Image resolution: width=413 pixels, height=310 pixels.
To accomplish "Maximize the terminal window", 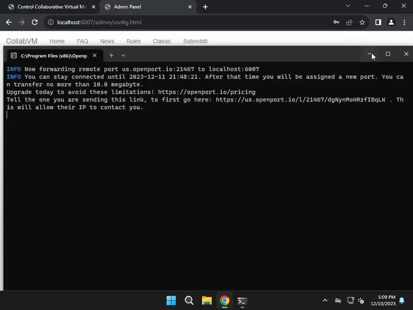I will [388, 54].
